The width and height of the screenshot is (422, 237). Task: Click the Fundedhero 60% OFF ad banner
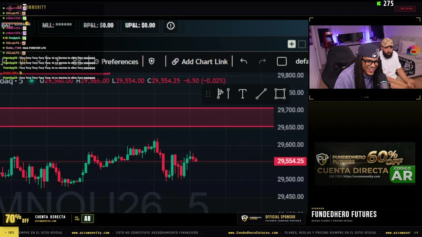[x=365, y=164]
